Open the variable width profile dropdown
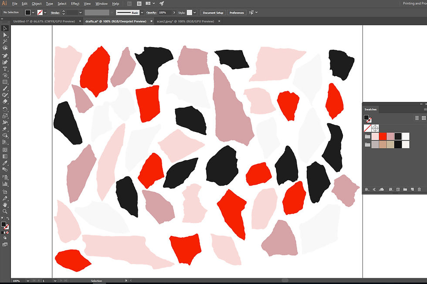 112,12
